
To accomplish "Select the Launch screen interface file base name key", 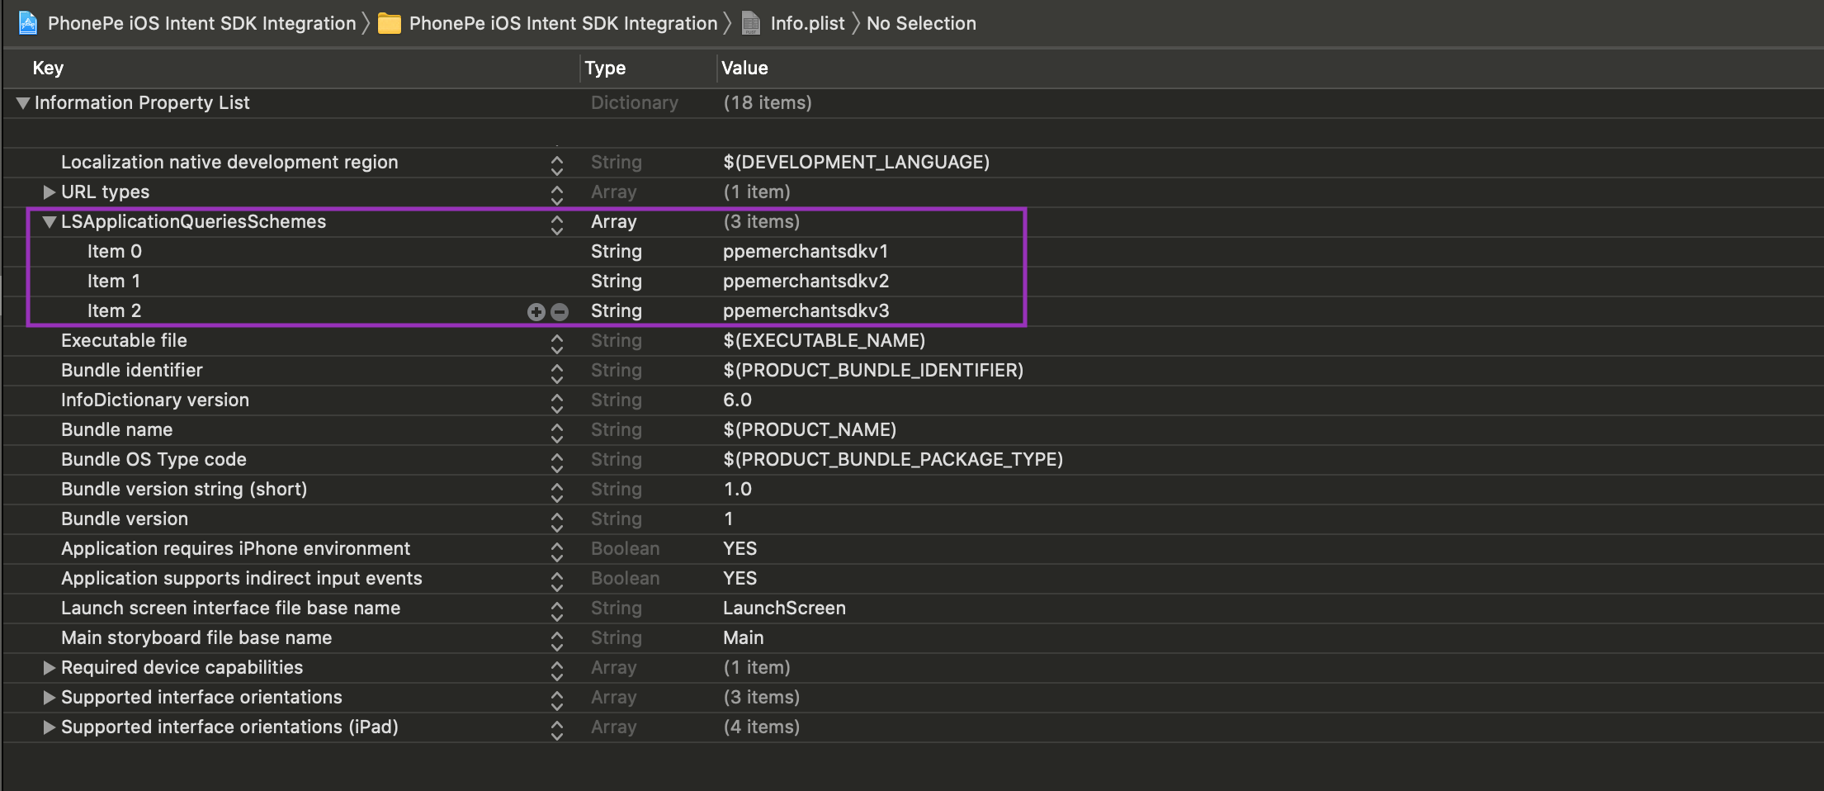I will point(231,608).
